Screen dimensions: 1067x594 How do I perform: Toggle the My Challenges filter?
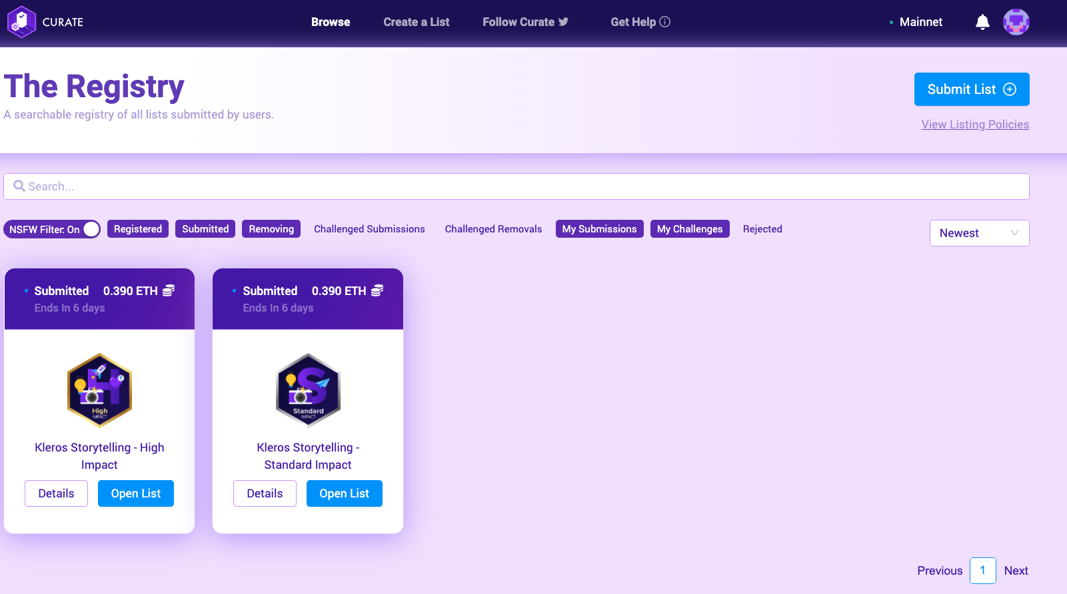click(690, 229)
